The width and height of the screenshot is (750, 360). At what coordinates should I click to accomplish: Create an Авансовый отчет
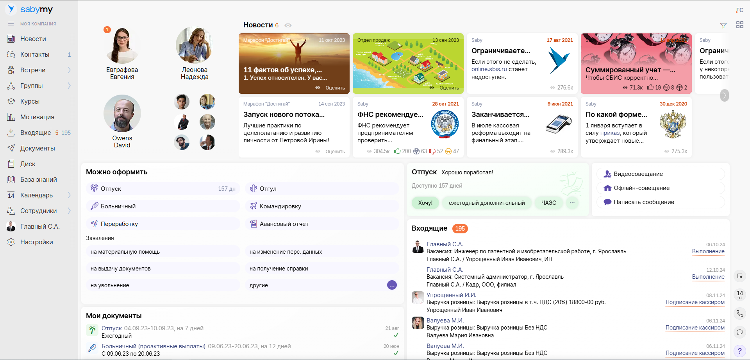point(322,224)
